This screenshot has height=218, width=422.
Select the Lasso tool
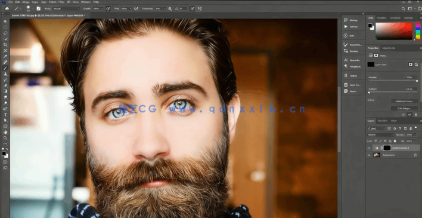pos(5,33)
